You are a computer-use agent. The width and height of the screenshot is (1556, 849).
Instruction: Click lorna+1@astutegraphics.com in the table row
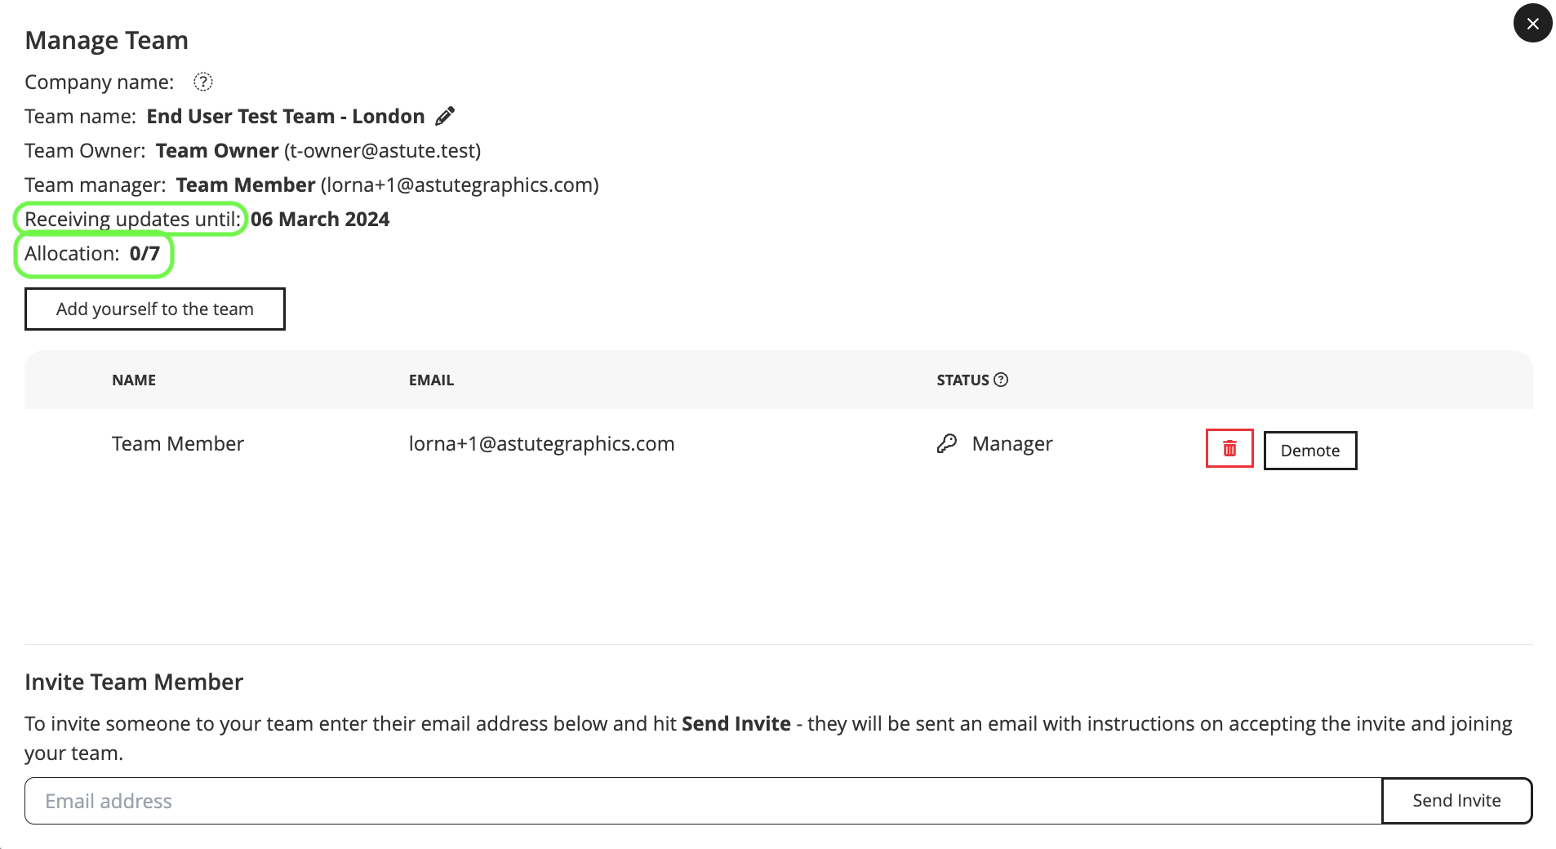click(541, 444)
